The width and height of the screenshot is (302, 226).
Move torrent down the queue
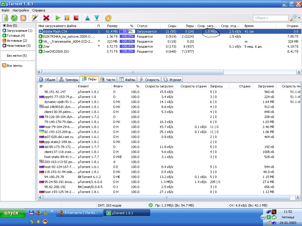(97, 18)
